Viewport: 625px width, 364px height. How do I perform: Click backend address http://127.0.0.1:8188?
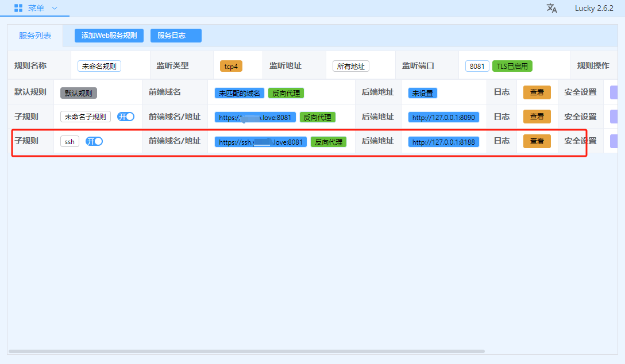click(x=443, y=142)
